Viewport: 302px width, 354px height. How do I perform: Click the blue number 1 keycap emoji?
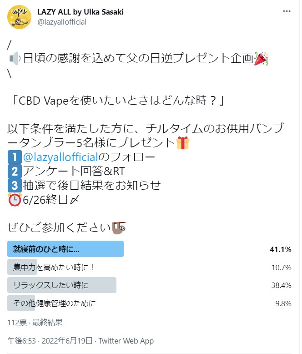(x=15, y=157)
